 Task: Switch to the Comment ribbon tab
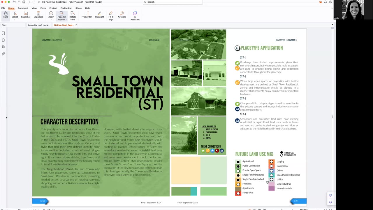(23, 8)
